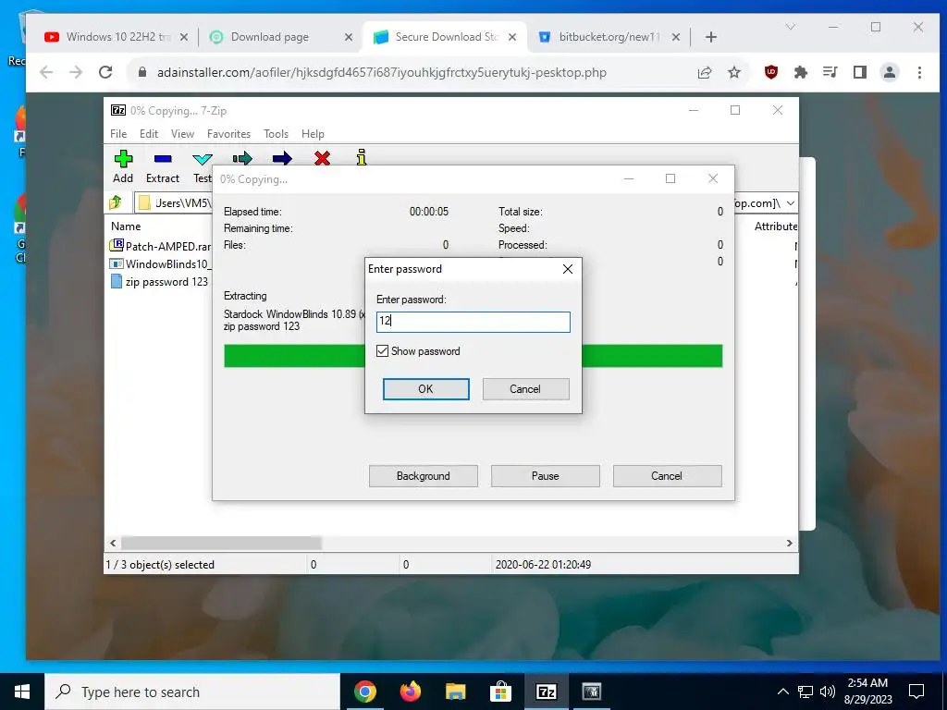This screenshot has width=947, height=710.
Task: Pause the extraction with Pause button
Action: coord(546,476)
